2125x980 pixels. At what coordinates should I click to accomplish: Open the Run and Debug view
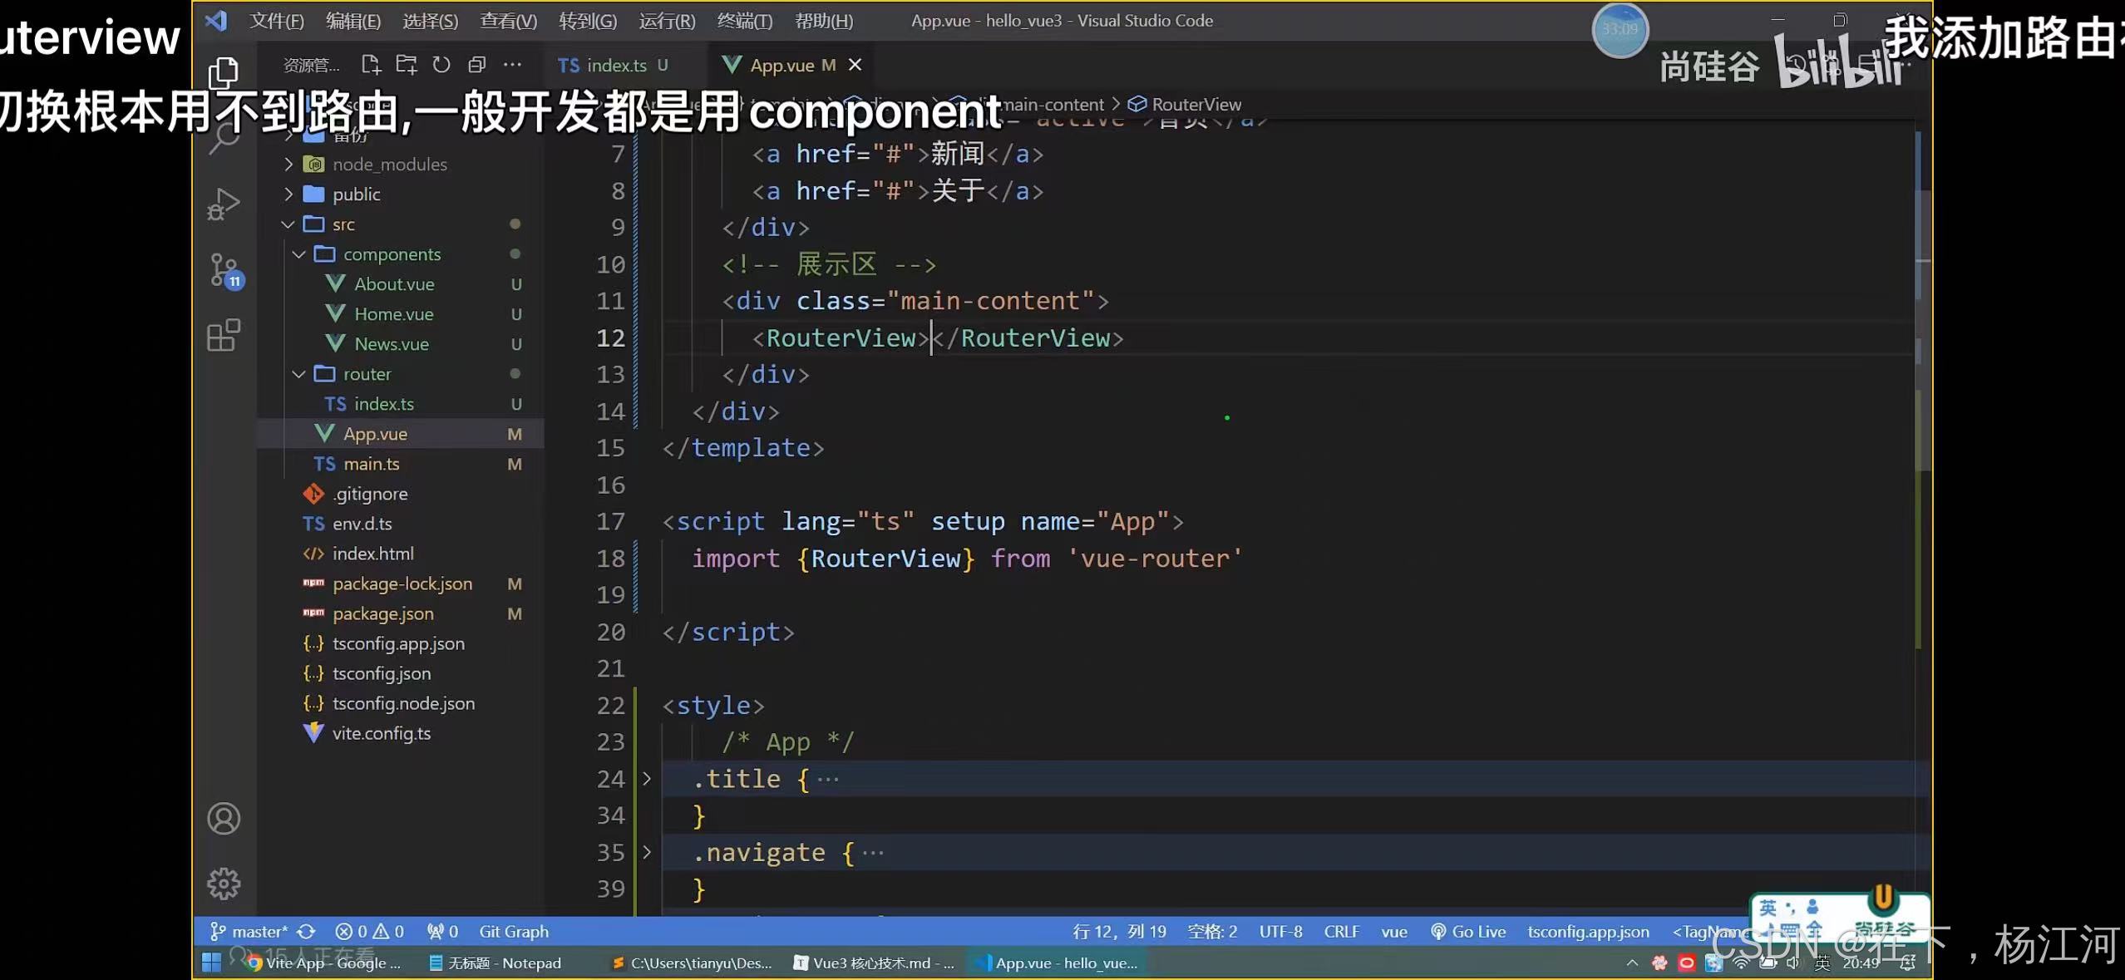[x=223, y=204]
